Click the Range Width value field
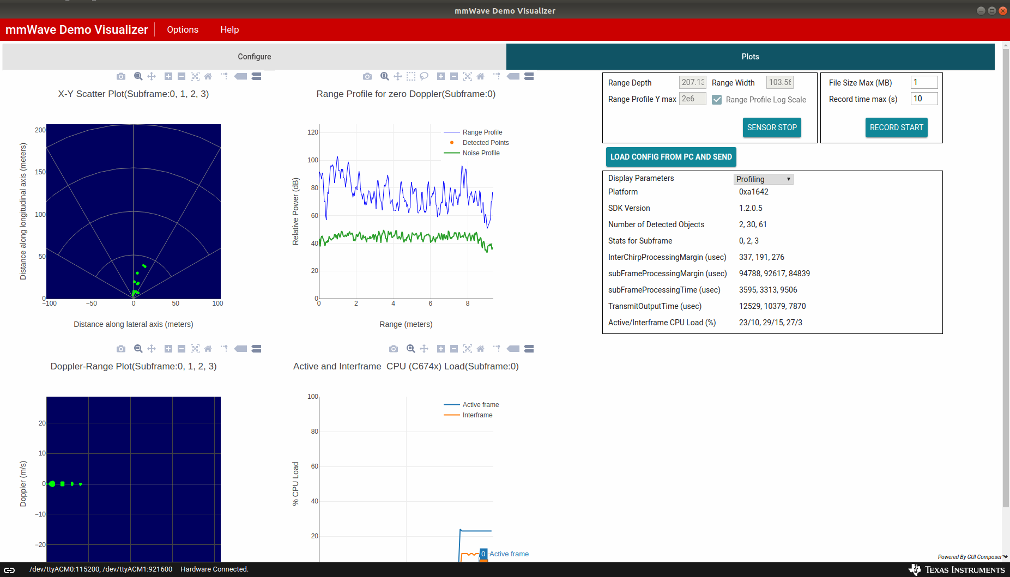1010x577 pixels. click(x=779, y=82)
